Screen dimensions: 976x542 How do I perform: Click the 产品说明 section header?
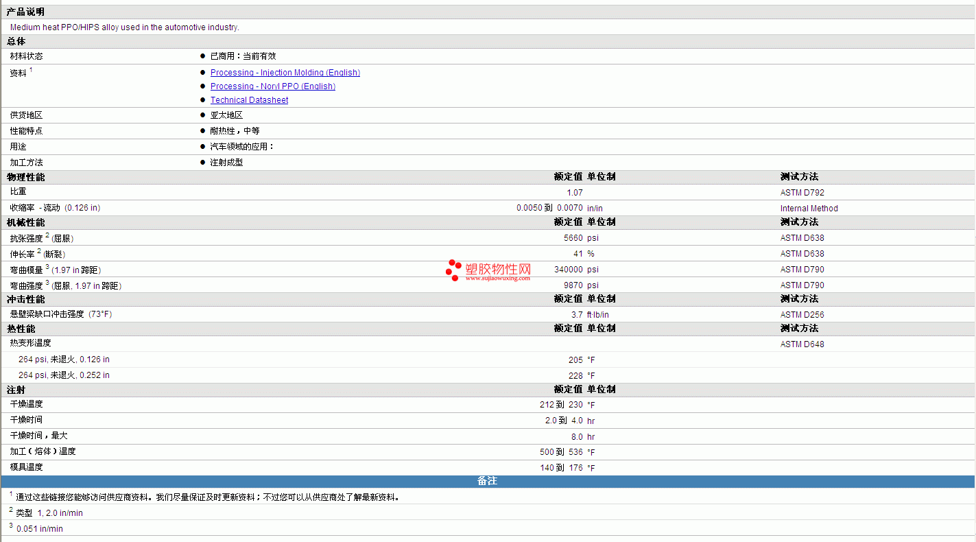(25, 12)
